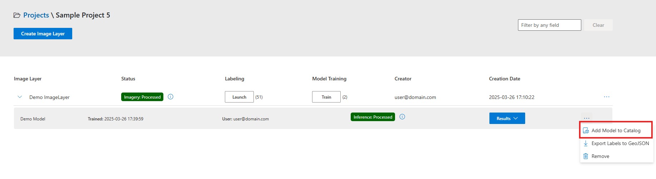Screen dimensions: 656x179
Task: Click the Demo Model name
Action: point(33,119)
